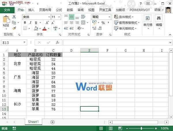Select cell A2 containing 北京

(17, 64)
